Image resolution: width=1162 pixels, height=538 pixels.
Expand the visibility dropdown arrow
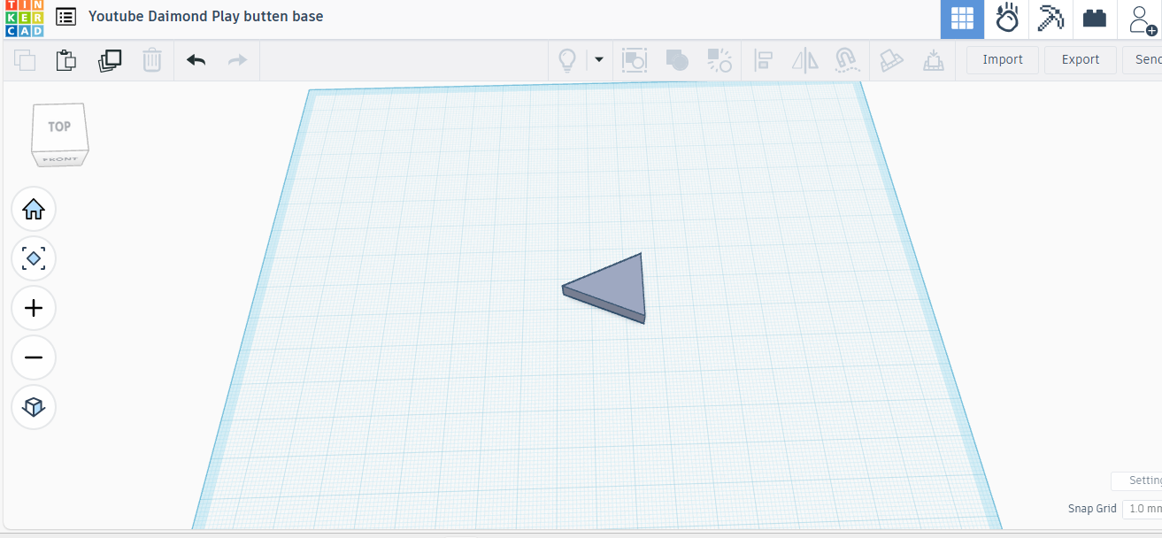pos(599,60)
